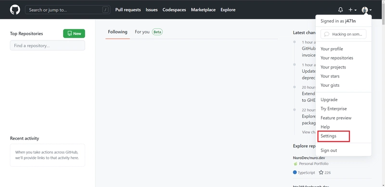Screen dimensions: 385x187
Task: Click the Signed in as j471n text
Action: 338,21
